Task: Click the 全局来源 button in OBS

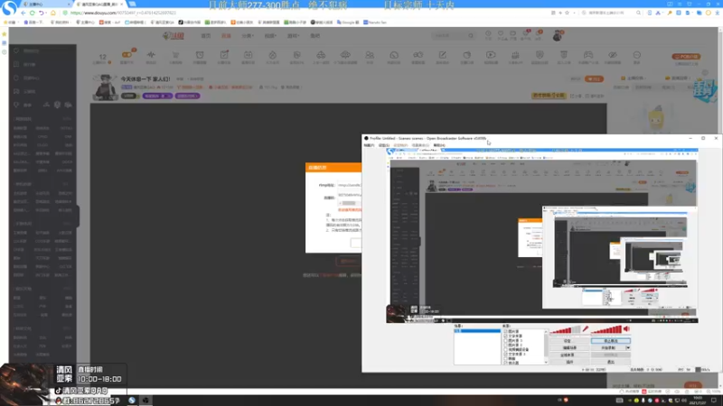Action: (568, 355)
